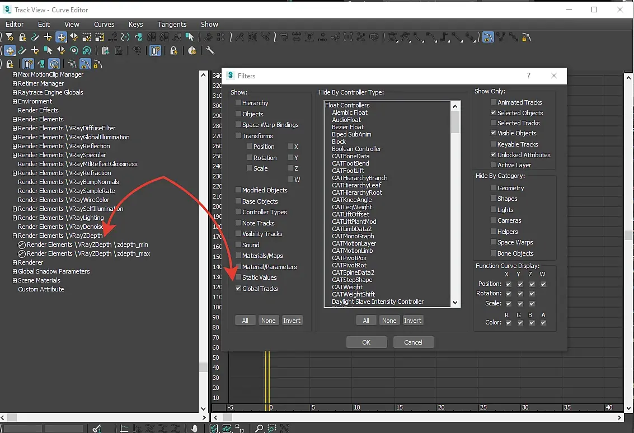Click the Filters funnel icon in toolbar

(10, 37)
